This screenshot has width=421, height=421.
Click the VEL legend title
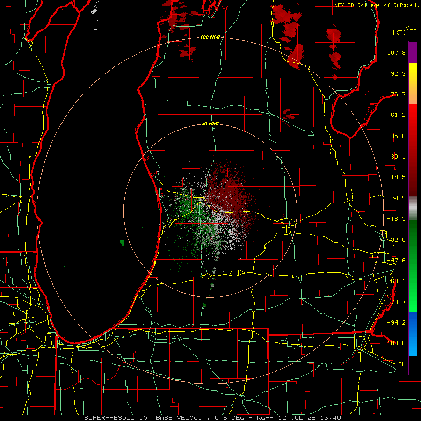[411, 28]
